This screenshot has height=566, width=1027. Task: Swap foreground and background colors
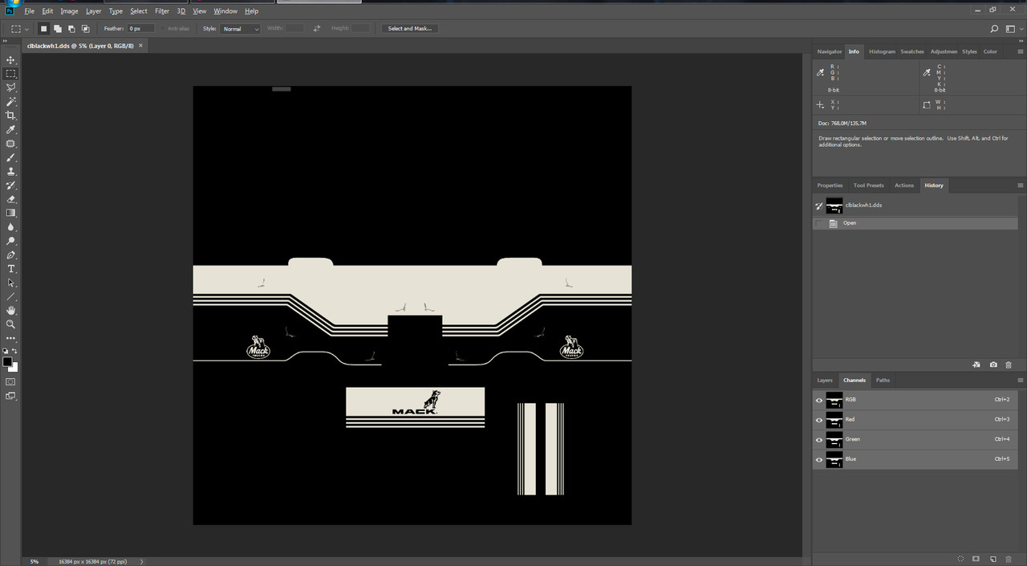[x=15, y=352]
